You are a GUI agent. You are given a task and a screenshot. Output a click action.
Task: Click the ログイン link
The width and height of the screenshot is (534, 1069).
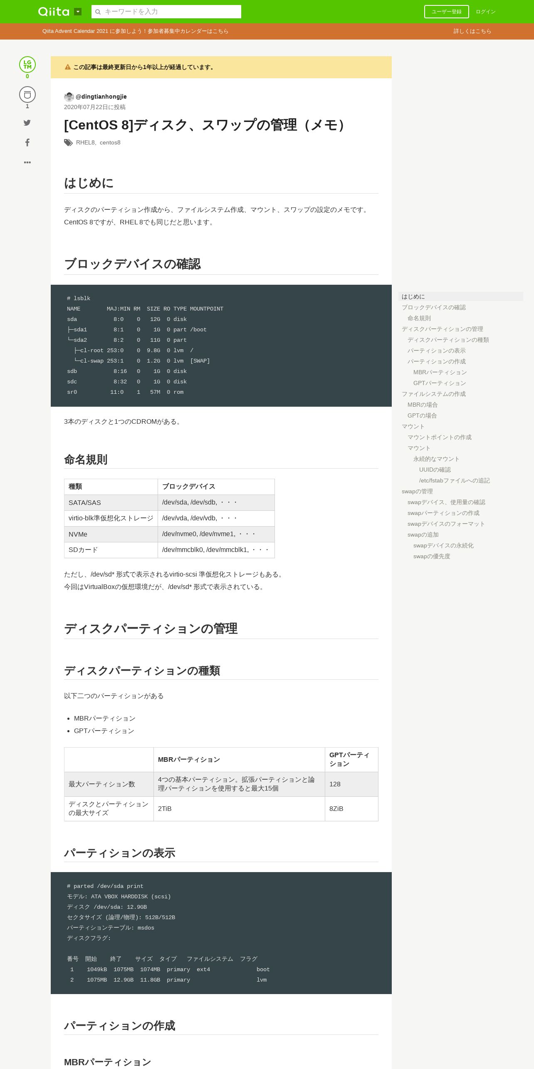click(x=486, y=12)
